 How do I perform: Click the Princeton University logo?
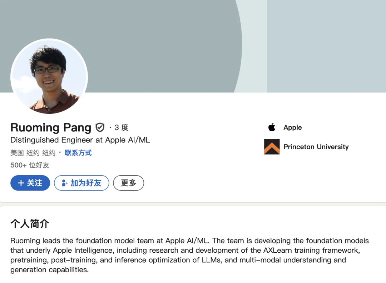(272, 147)
